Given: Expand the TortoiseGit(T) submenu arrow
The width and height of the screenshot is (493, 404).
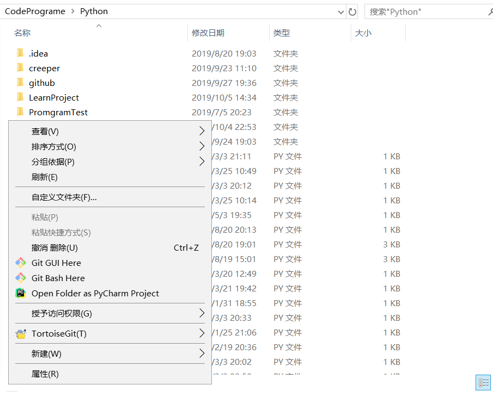Looking at the screenshot, I should [202, 333].
